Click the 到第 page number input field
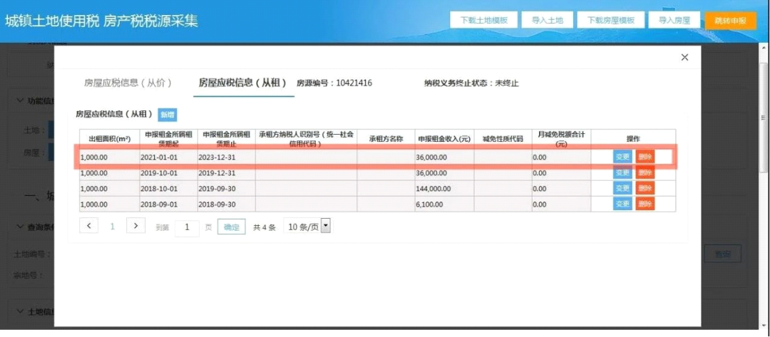770x337 pixels. pos(187,227)
